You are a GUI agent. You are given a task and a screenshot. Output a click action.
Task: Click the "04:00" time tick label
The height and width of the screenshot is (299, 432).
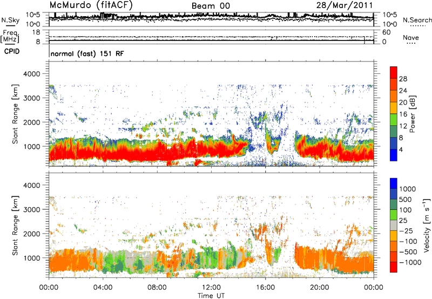click(103, 288)
